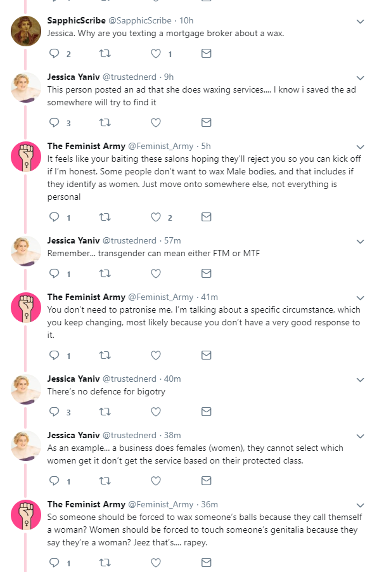
Task: Like the 'There's no defence for bigotry' tweet
Action: 156,412
